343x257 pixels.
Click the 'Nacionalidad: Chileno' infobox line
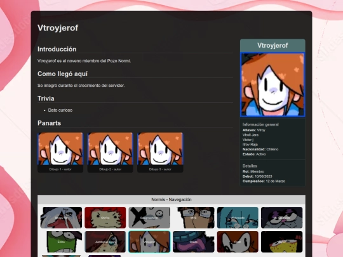click(x=260, y=149)
